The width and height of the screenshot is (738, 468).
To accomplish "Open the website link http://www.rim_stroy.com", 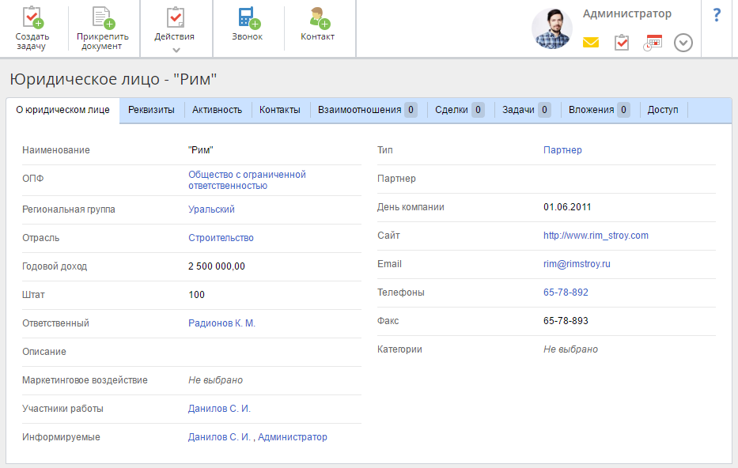I will click(596, 236).
